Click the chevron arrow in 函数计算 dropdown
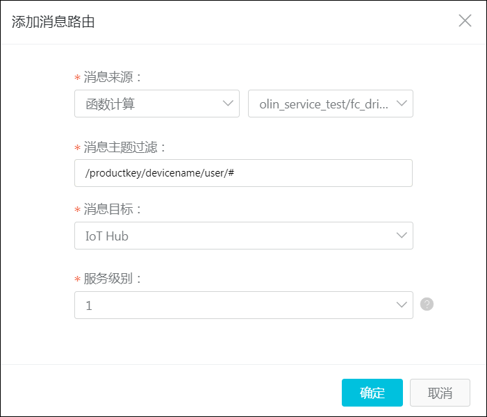 coord(228,104)
